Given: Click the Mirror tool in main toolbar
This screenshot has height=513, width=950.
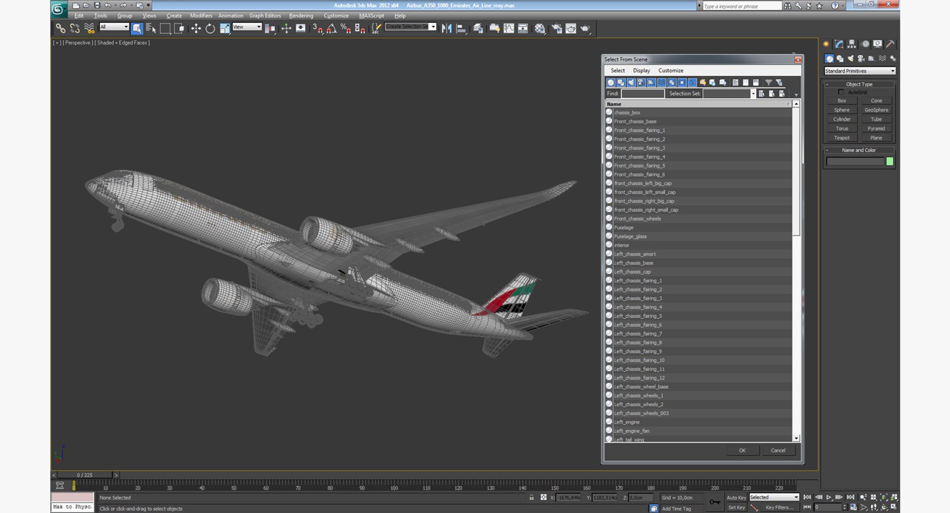Looking at the screenshot, I should coord(446,29).
